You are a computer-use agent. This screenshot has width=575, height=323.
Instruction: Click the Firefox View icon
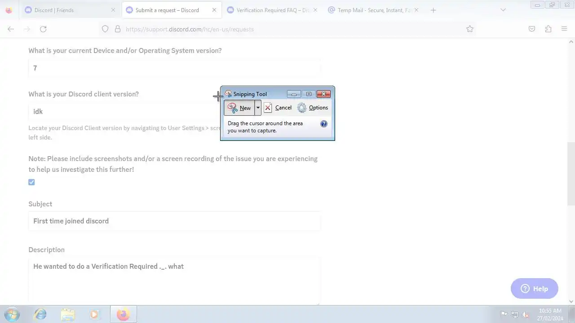(x=9, y=10)
